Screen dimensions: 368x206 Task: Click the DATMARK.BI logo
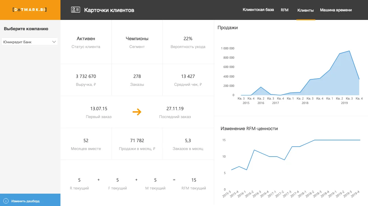pos(30,10)
